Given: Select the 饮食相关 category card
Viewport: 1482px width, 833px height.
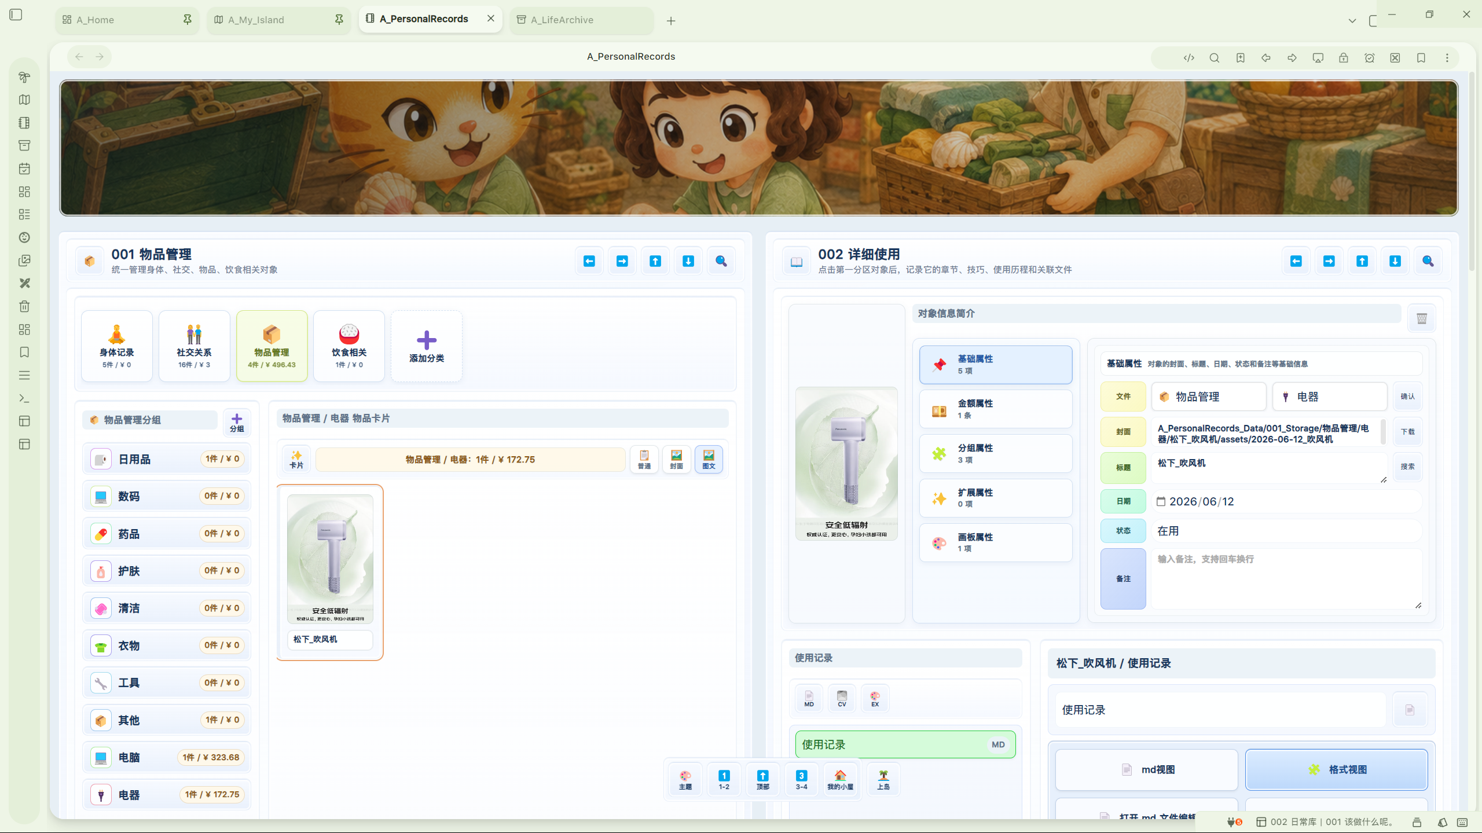Looking at the screenshot, I should tap(349, 346).
